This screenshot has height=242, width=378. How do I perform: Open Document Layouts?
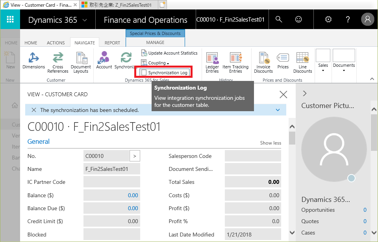pyautogui.click(x=81, y=62)
